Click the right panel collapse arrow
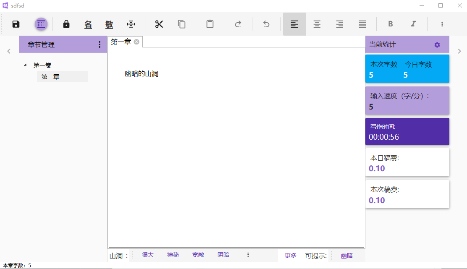This screenshot has width=467, height=269. tap(459, 51)
